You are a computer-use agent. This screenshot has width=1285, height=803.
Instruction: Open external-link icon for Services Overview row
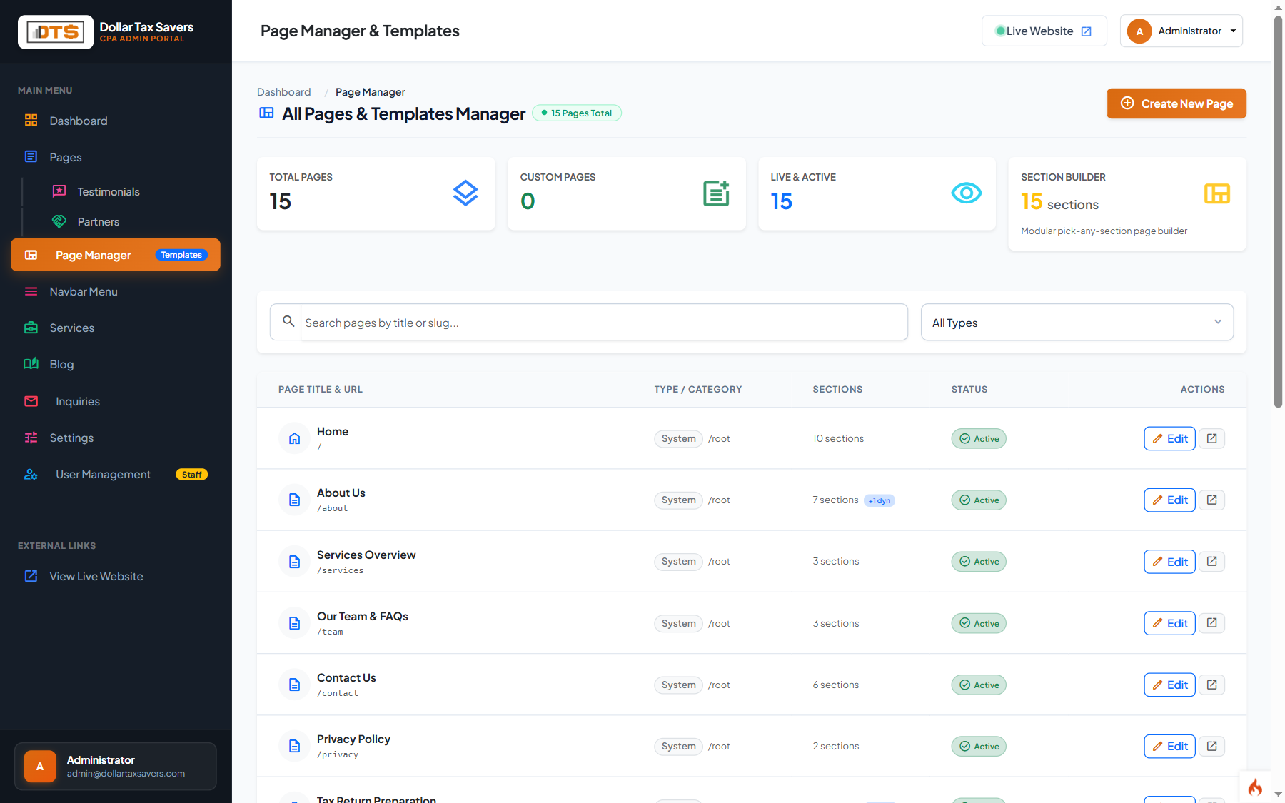pos(1211,561)
